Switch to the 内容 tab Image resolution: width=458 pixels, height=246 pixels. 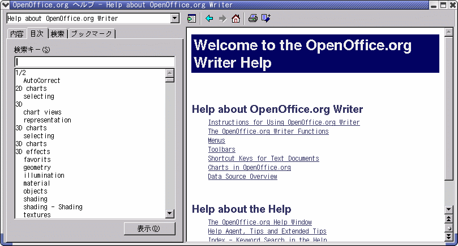click(x=16, y=34)
